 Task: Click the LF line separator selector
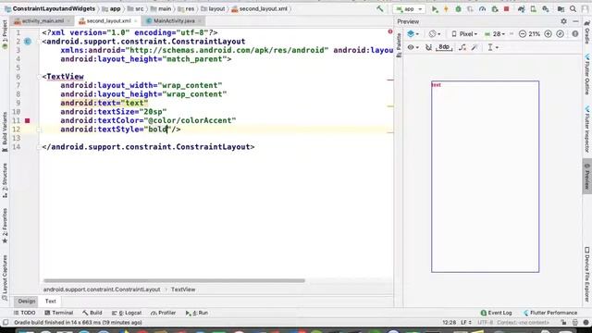[x=466, y=323]
